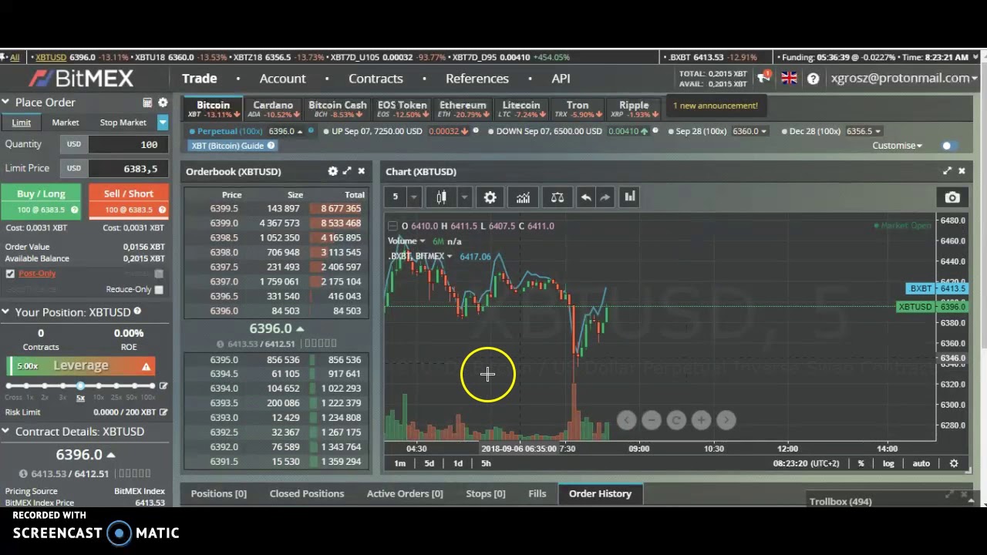Open the Customise dropdown
Image resolution: width=987 pixels, height=555 pixels.
pos(897,146)
